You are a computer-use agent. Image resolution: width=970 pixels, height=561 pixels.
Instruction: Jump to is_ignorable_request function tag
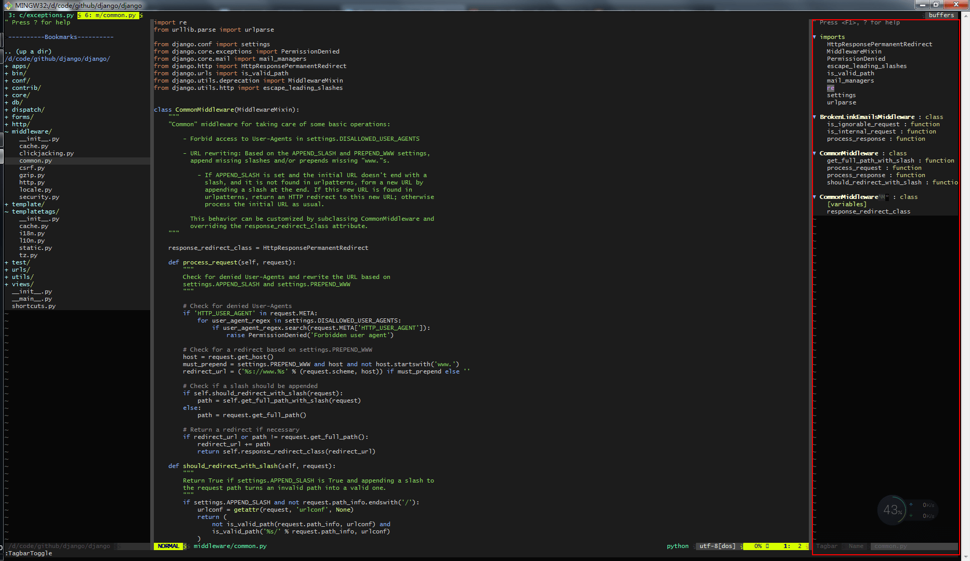click(x=883, y=124)
